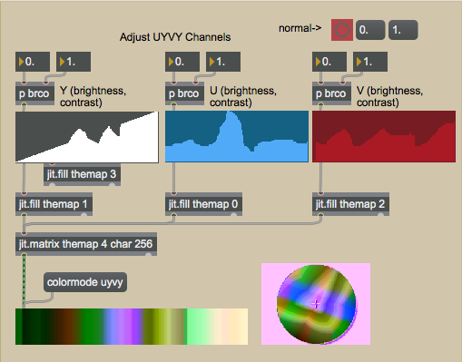Viewport: 462px width, 362px height.
Task: Click the V channel p brco object
Action: click(331, 93)
